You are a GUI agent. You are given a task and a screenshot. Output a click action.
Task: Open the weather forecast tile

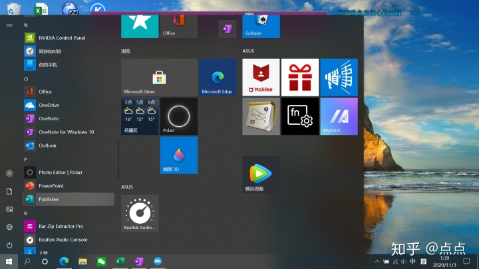point(140,116)
